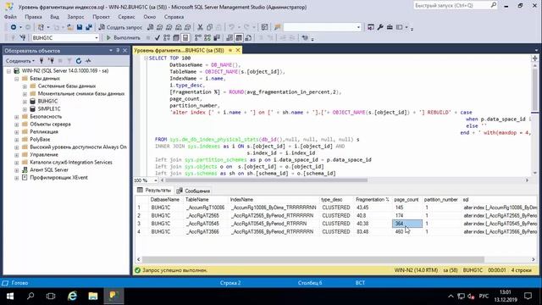
Task: Click the Include Actual Execution Plan icon
Action: tap(197, 37)
